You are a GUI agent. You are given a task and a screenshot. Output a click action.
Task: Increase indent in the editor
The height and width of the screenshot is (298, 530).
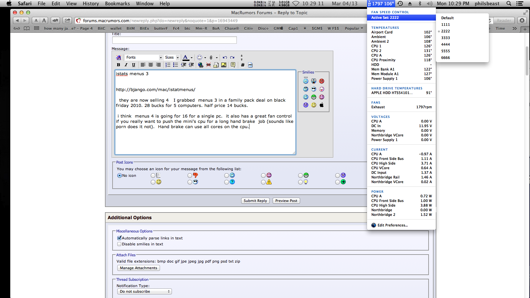(x=191, y=65)
